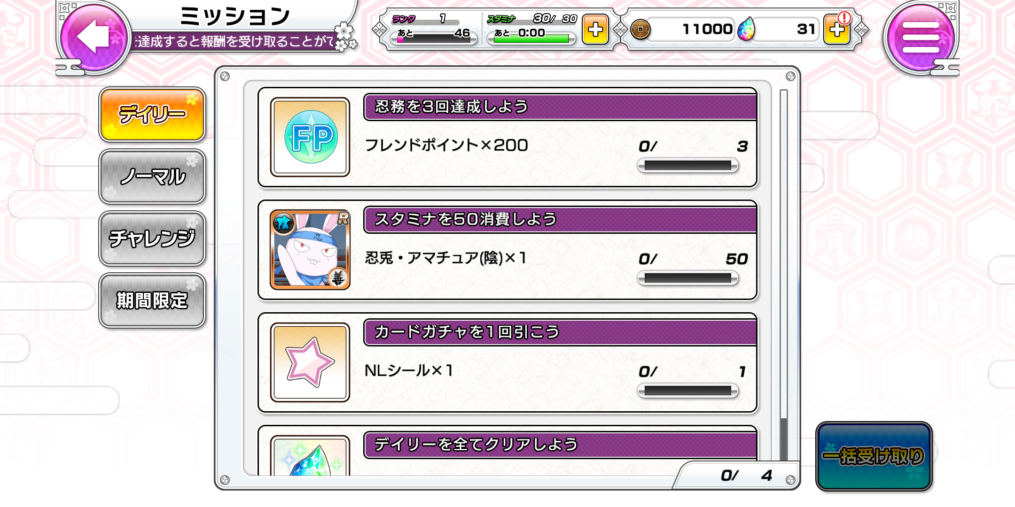Select the 忍務を3回達成しよう mission
This screenshot has height=507, width=1015.
(x=507, y=137)
